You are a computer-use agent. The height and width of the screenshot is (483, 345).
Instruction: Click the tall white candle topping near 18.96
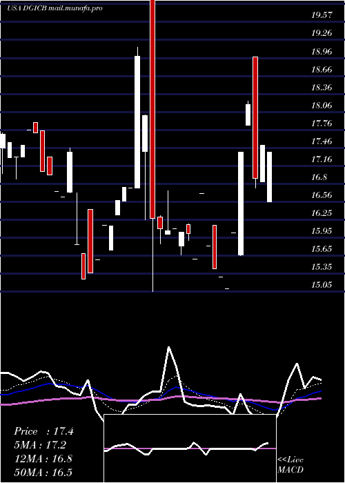click(137, 122)
